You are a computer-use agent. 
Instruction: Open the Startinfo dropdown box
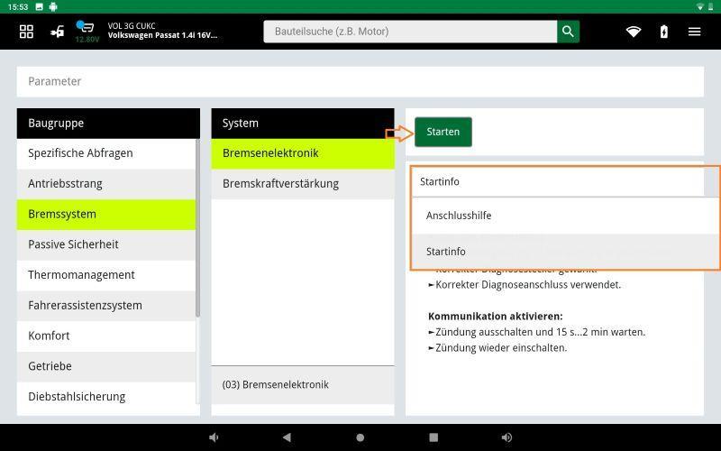557,181
